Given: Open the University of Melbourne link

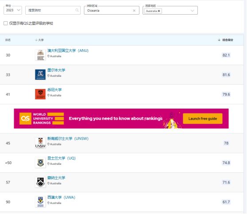Looking at the screenshot, I should pyautogui.click(x=56, y=70).
